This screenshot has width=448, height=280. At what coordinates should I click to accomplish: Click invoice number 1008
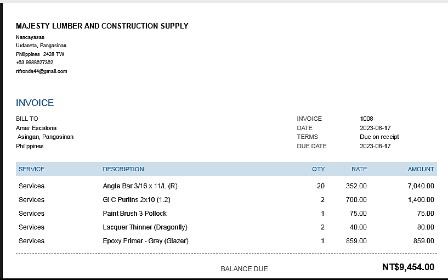pos(366,119)
